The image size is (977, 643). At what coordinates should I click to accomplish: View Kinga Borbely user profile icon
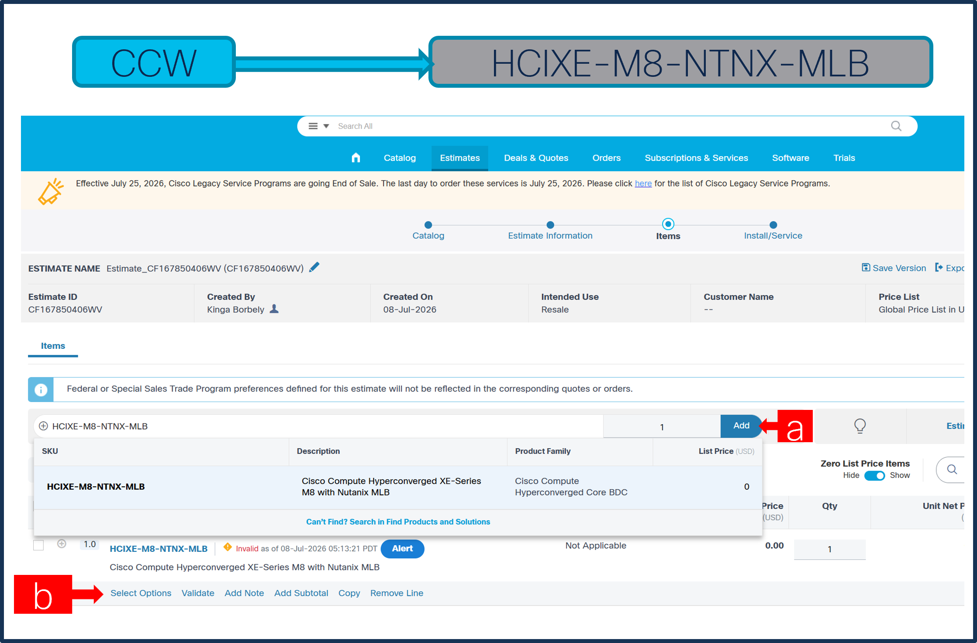click(x=274, y=309)
